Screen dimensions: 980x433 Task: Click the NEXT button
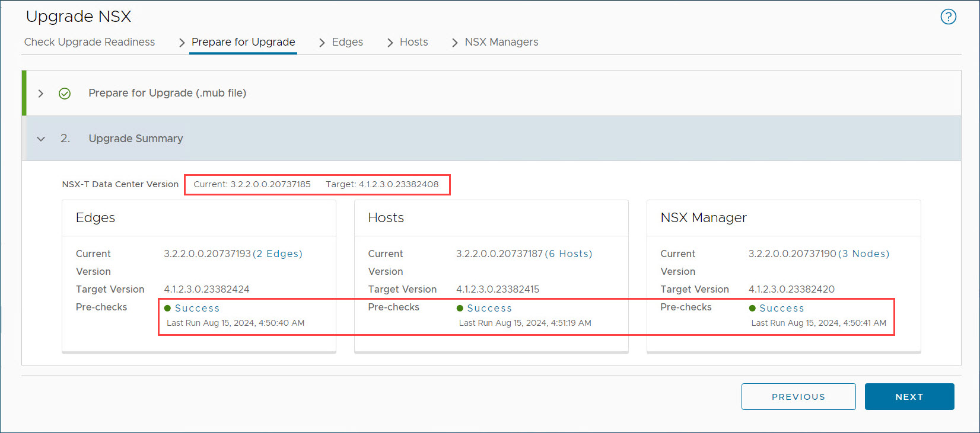click(x=909, y=397)
